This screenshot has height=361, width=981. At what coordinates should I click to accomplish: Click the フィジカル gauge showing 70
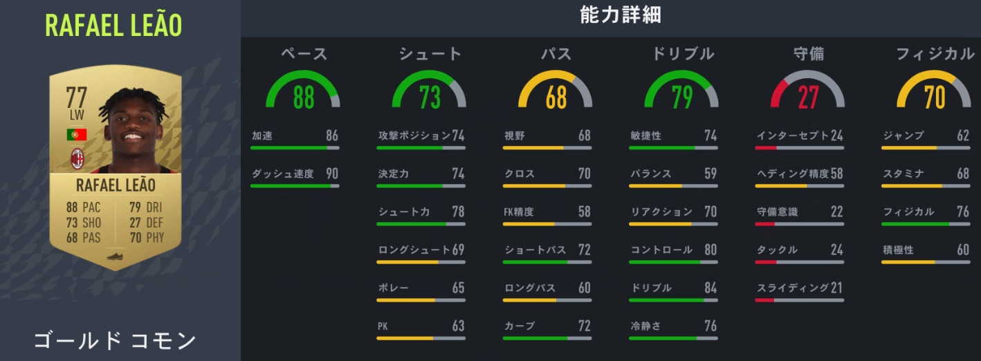934,91
